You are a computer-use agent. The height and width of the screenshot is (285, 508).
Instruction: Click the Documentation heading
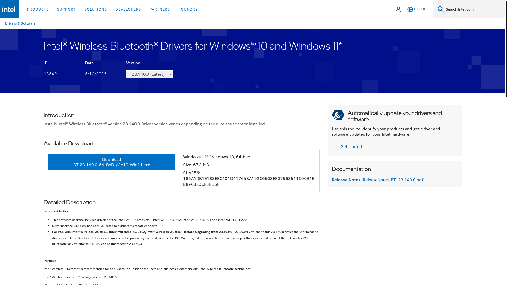click(351, 169)
